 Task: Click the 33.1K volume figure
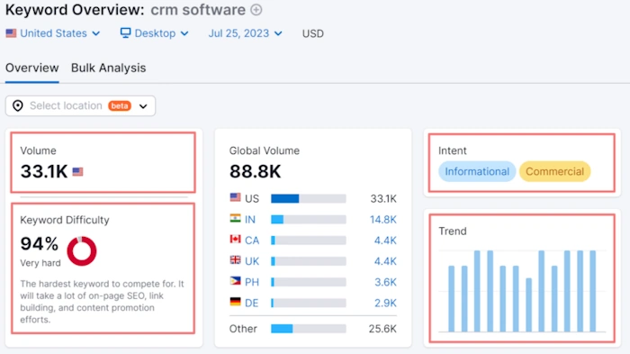[44, 172]
